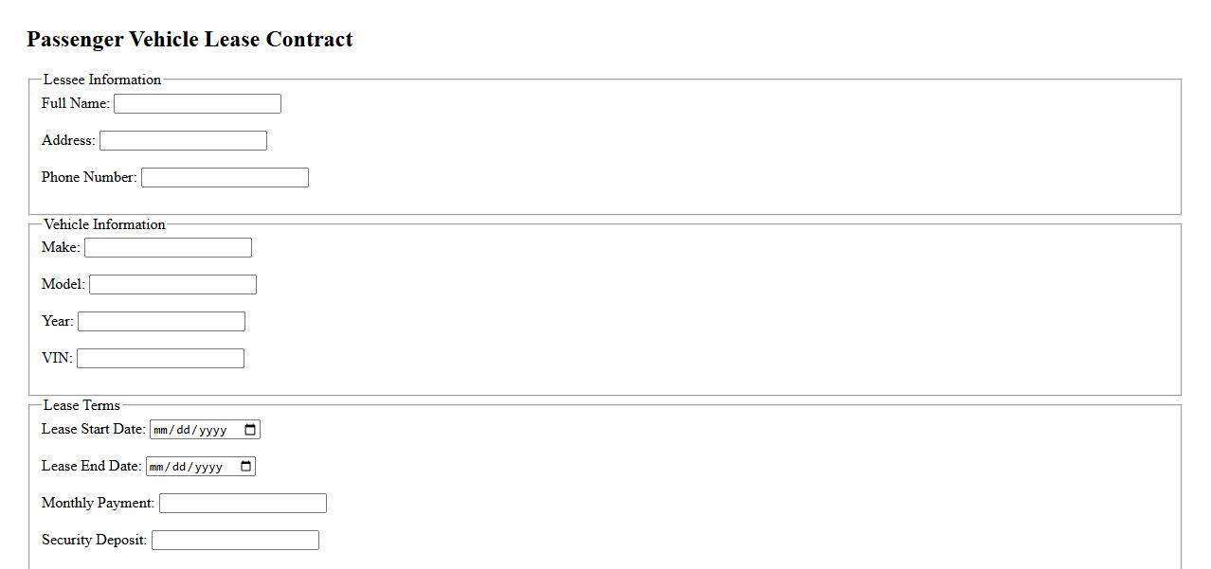
Task: Select the Phone Number input field
Action: click(225, 178)
